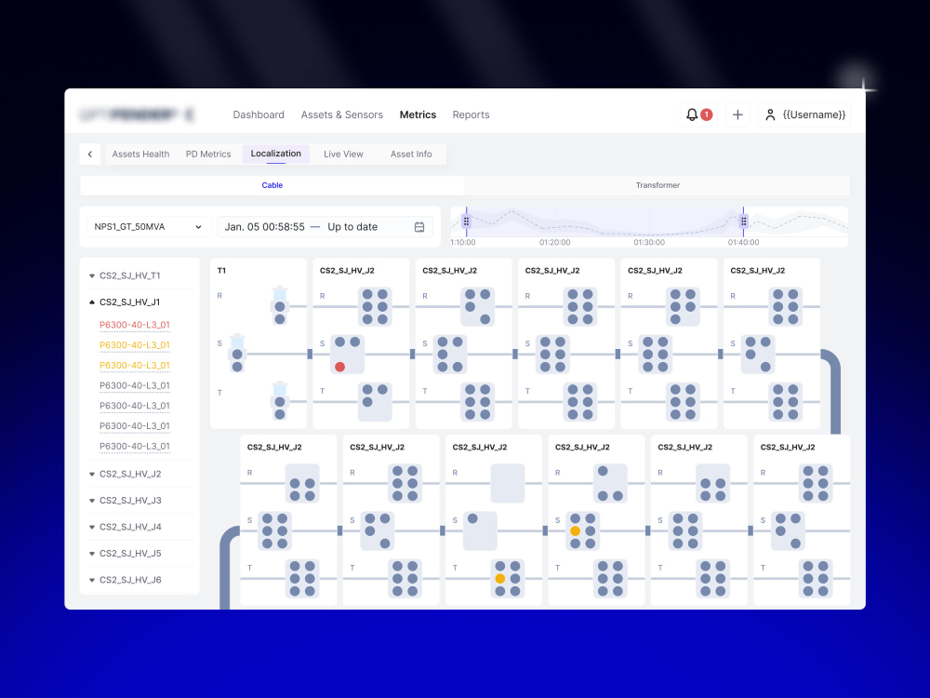Click the 01:30:00 timeline label

pyautogui.click(x=649, y=242)
